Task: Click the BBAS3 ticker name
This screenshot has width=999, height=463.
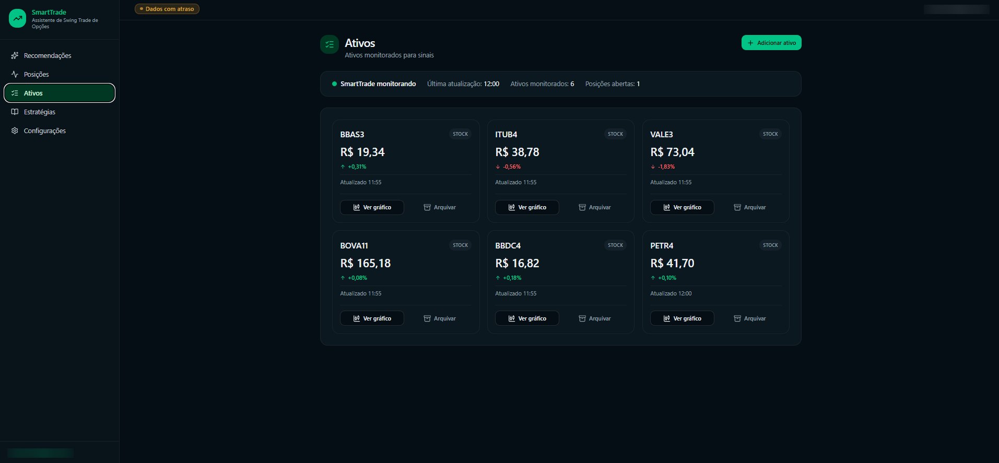Action: tap(352, 135)
